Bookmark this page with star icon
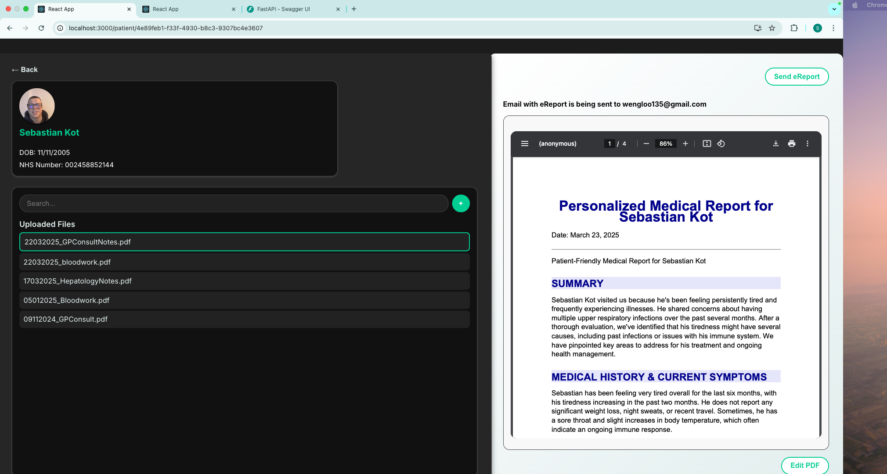The image size is (887, 474). (772, 28)
